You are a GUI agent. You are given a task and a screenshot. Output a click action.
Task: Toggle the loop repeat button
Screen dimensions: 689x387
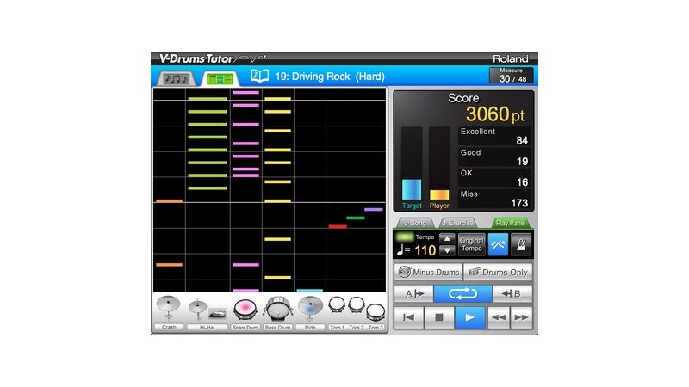click(x=463, y=294)
